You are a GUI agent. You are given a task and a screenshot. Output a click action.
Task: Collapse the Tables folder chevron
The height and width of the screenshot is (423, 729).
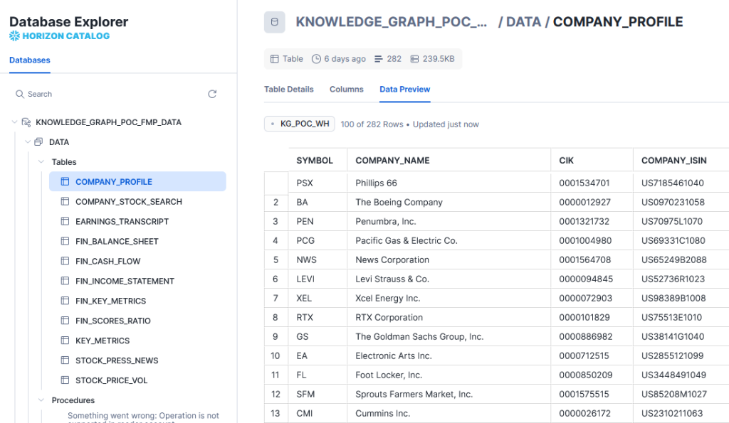tap(41, 161)
